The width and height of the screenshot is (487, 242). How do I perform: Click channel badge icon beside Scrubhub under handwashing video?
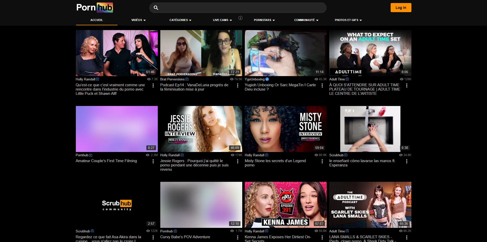pos(346,155)
